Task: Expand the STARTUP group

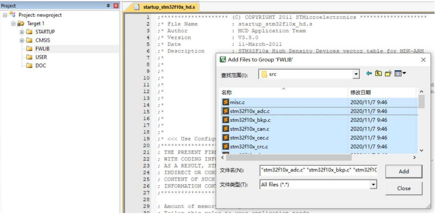Action: coord(22,32)
